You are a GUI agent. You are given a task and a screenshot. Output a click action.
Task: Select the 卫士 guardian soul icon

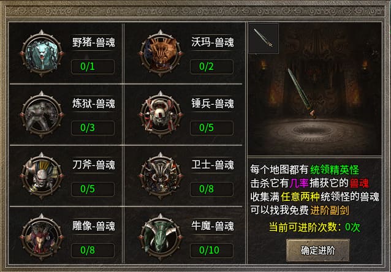tap(161, 176)
